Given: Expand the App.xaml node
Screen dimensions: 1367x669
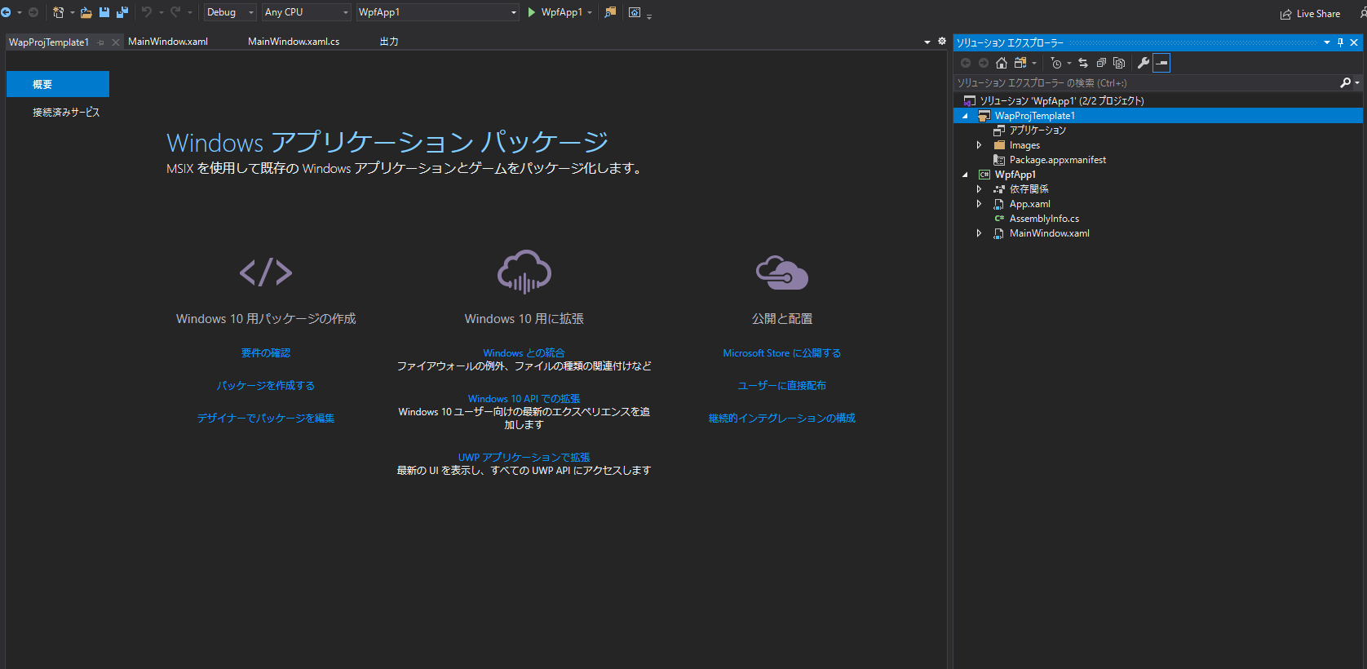Looking at the screenshot, I should 980,204.
